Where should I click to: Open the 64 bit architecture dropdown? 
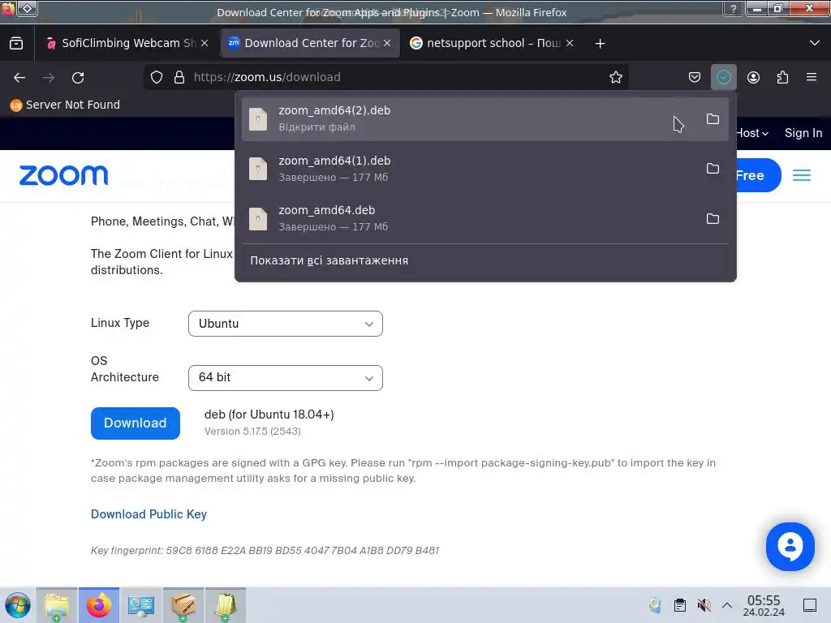tap(285, 378)
